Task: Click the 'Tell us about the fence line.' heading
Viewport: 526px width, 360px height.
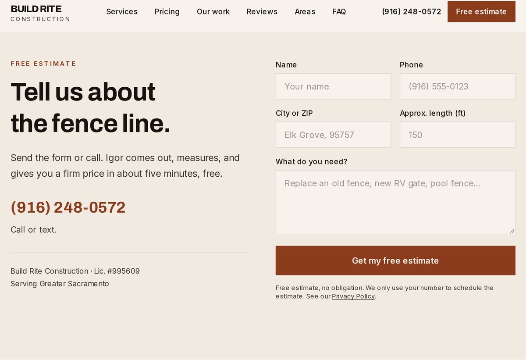Action: pos(90,107)
